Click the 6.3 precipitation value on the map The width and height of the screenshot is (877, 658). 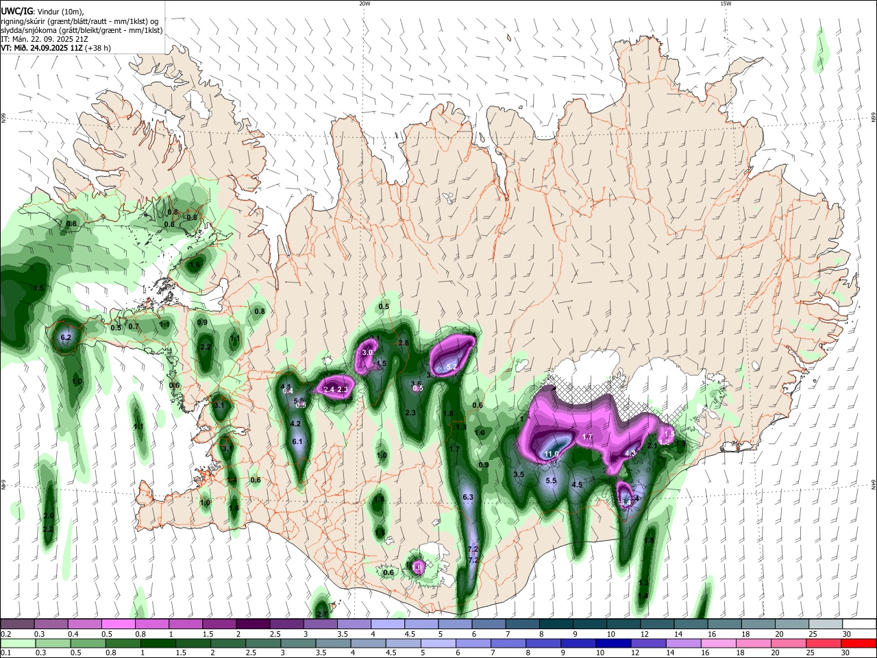(x=468, y=497)
